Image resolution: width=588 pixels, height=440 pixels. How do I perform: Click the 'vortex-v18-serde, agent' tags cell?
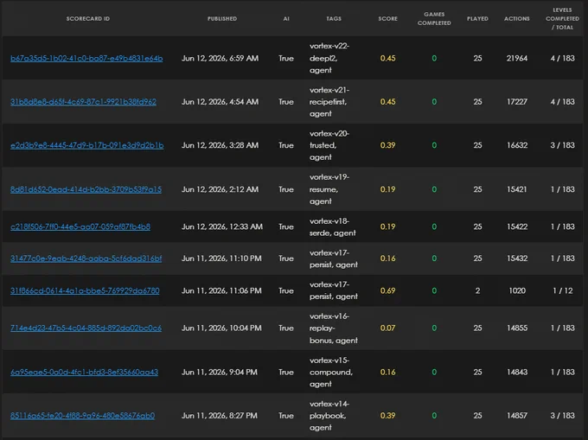[x=333, y=226]
